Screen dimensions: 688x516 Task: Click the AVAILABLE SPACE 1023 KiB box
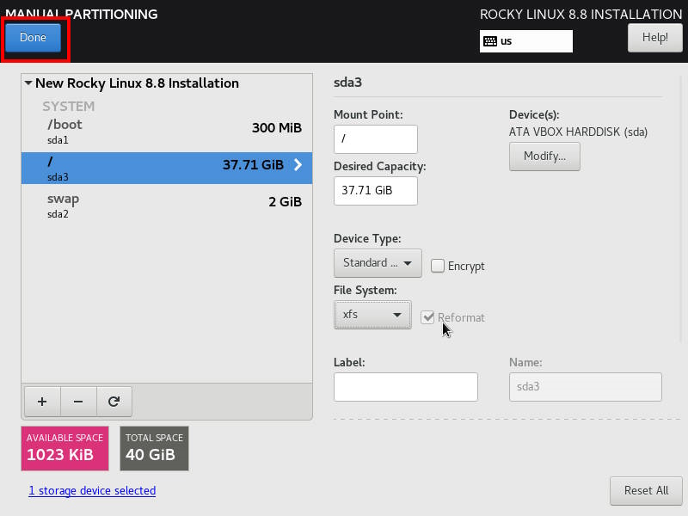65,448
